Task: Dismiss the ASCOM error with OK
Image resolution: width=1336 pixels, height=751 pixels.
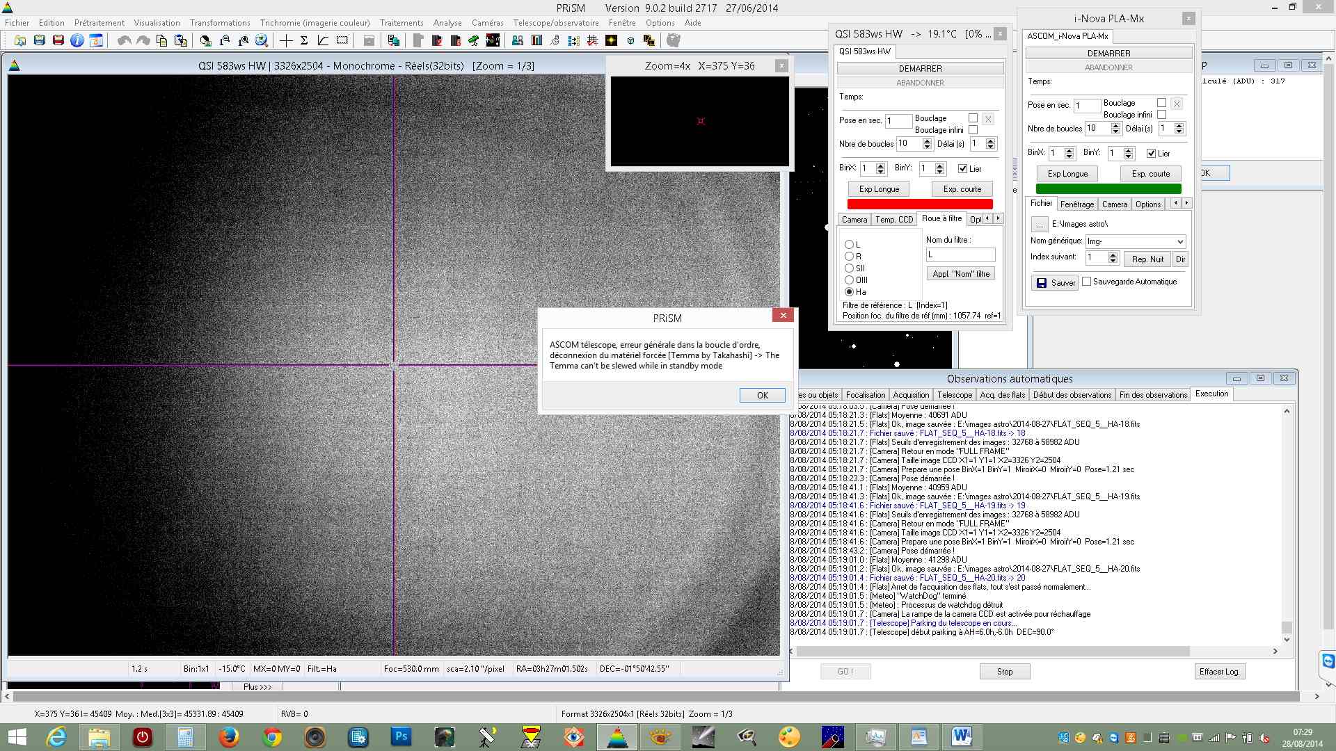Action: [762, 395]
